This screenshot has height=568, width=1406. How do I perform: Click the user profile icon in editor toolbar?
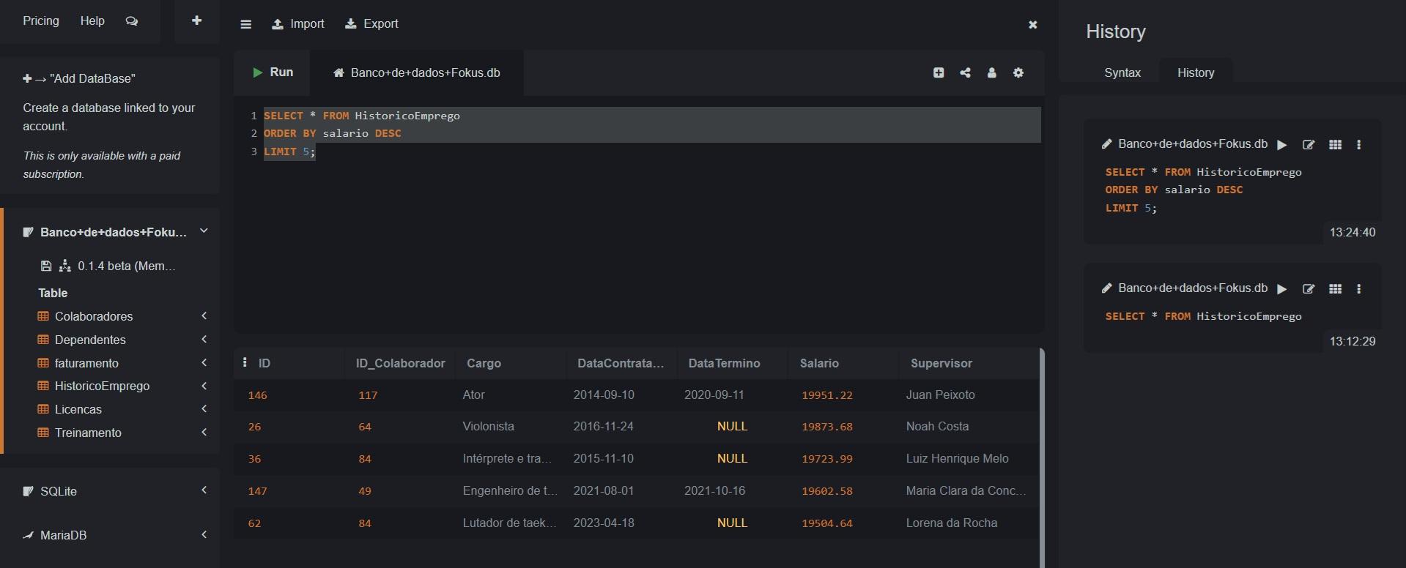[x=992, y=72]
